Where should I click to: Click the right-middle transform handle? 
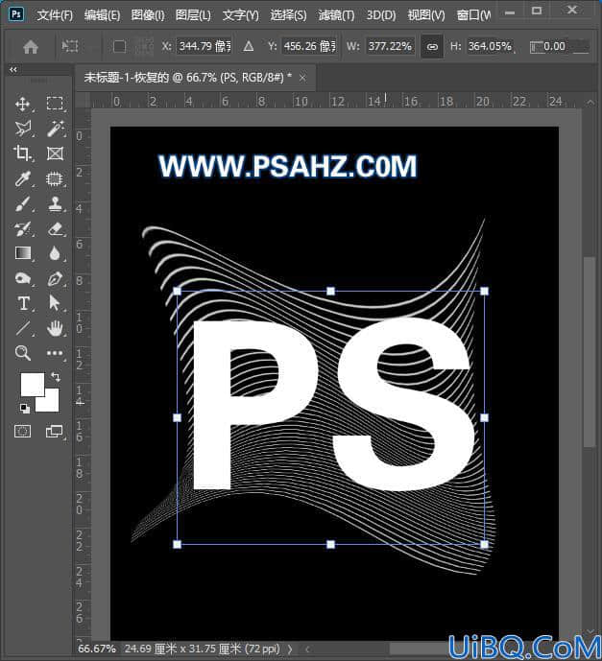(484, 417)
